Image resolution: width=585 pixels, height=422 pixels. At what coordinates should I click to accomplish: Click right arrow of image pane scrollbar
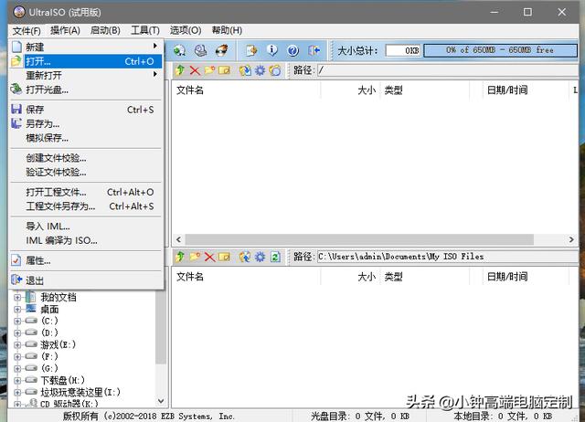(x=571, y=239)
